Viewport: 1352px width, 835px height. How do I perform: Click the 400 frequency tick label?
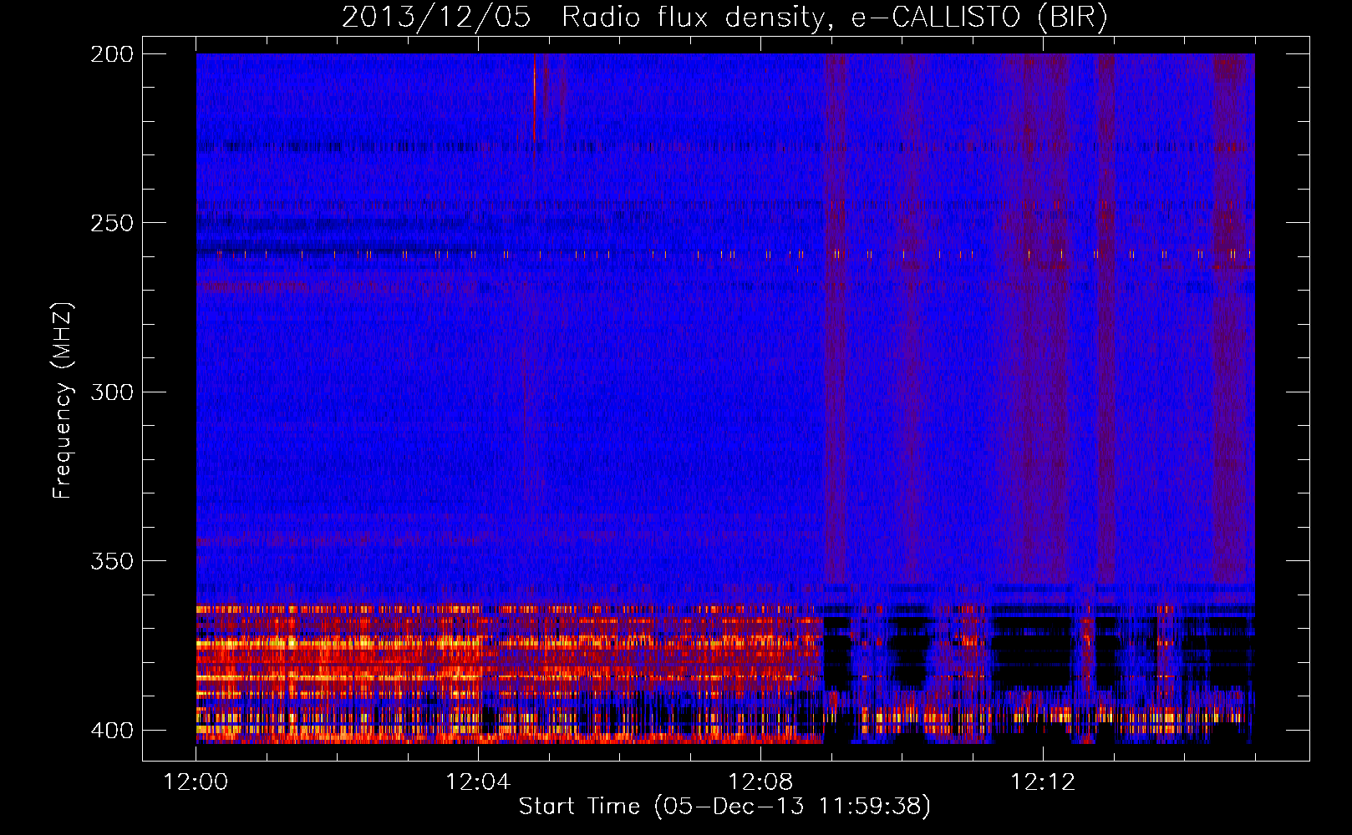click(x=111, y=730)
